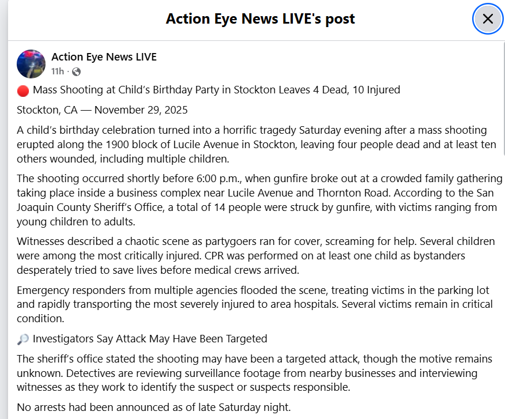The height and width of the screenshot is (419, 505).
Task: Open Action Eye News LIVE profile picture
Action: click(31, 64)
